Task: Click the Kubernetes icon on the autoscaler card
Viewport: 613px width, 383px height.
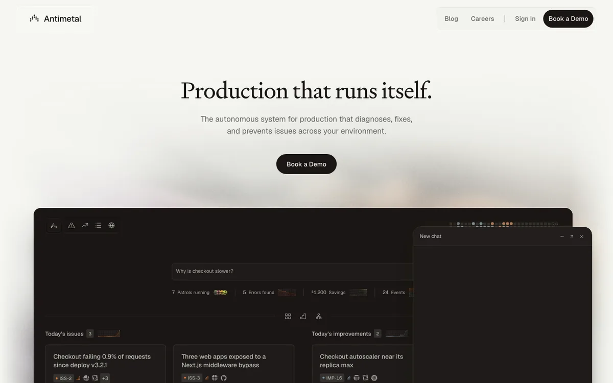Action: (x=374, y=378)
